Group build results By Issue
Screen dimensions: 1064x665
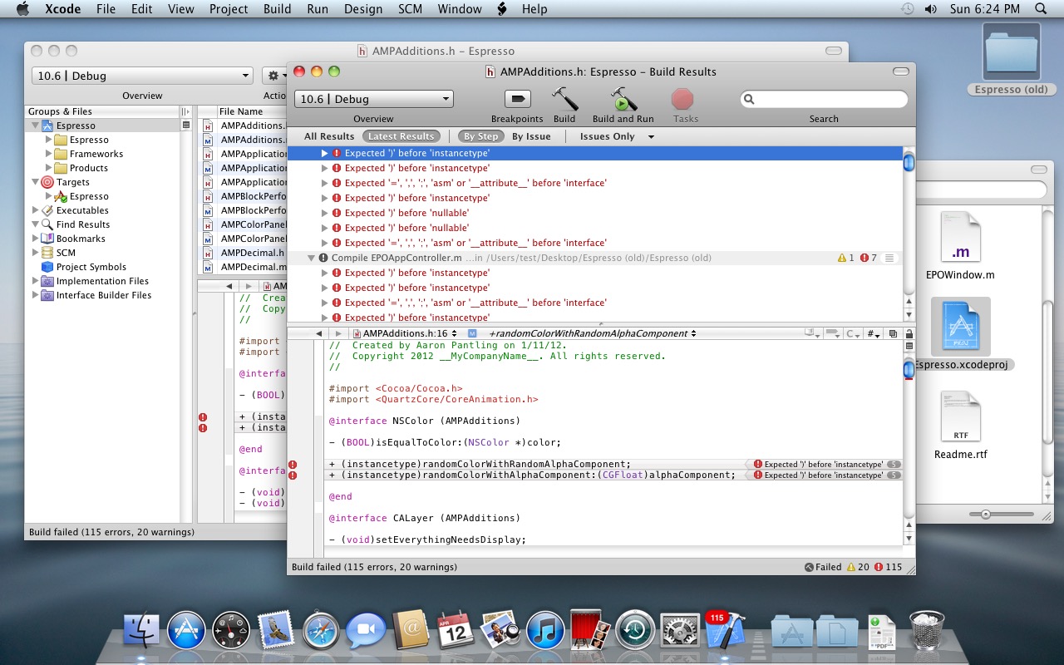tap(531, 136)
